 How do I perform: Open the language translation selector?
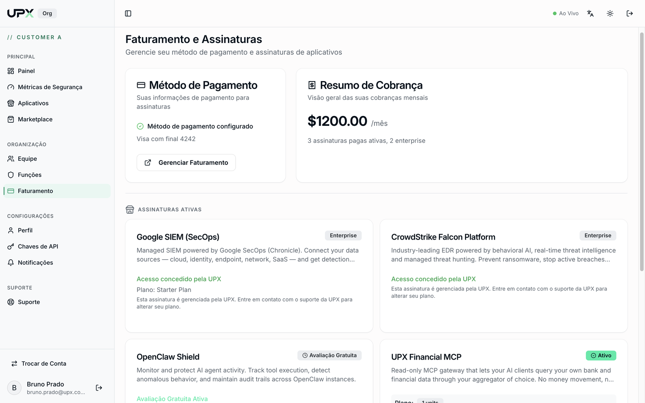click(x=590, y=13)
